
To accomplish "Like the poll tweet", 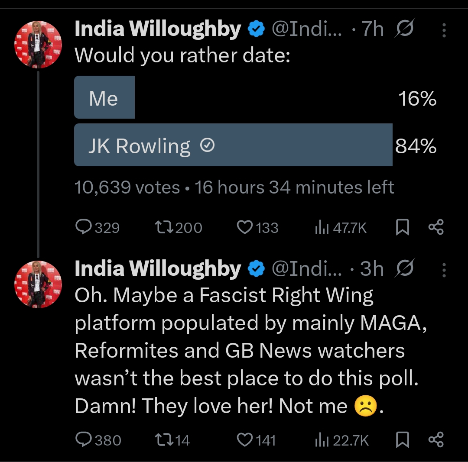I will click(245, 227).
